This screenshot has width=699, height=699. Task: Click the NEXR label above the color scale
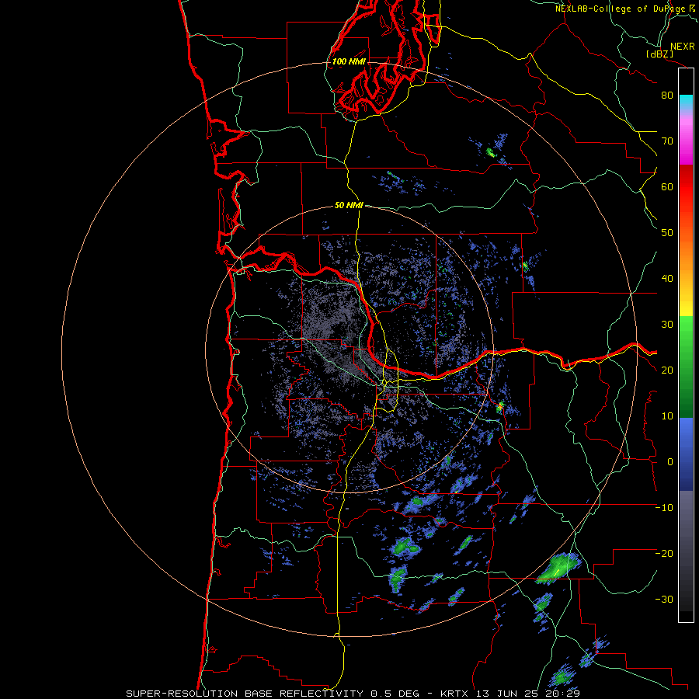(682, 47)
